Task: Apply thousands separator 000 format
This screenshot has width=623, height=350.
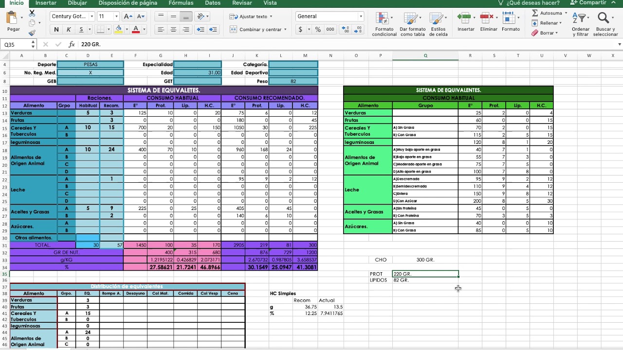Action: pyautogui.click(x=330, y=29)
